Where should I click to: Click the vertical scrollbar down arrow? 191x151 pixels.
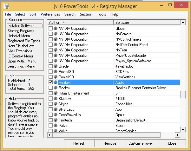point(183,129)
